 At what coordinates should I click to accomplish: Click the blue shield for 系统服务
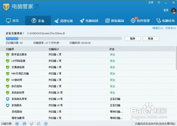coord(8,105)
